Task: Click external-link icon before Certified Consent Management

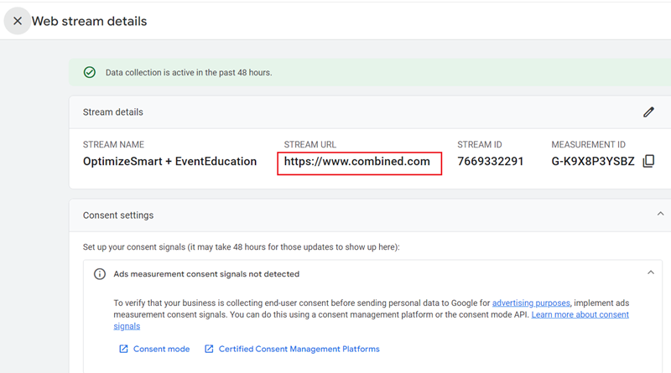Action: (209, 349)
